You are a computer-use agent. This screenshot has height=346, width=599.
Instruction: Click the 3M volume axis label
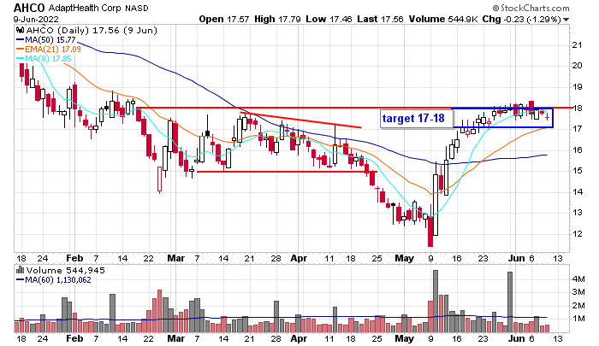(578, 292)
